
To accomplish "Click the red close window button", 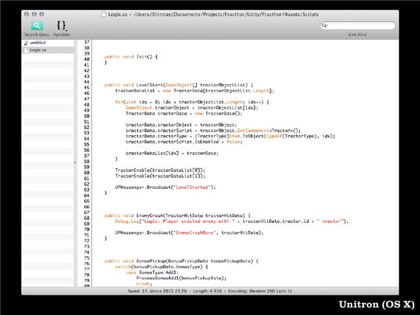I will click(27, 13).
